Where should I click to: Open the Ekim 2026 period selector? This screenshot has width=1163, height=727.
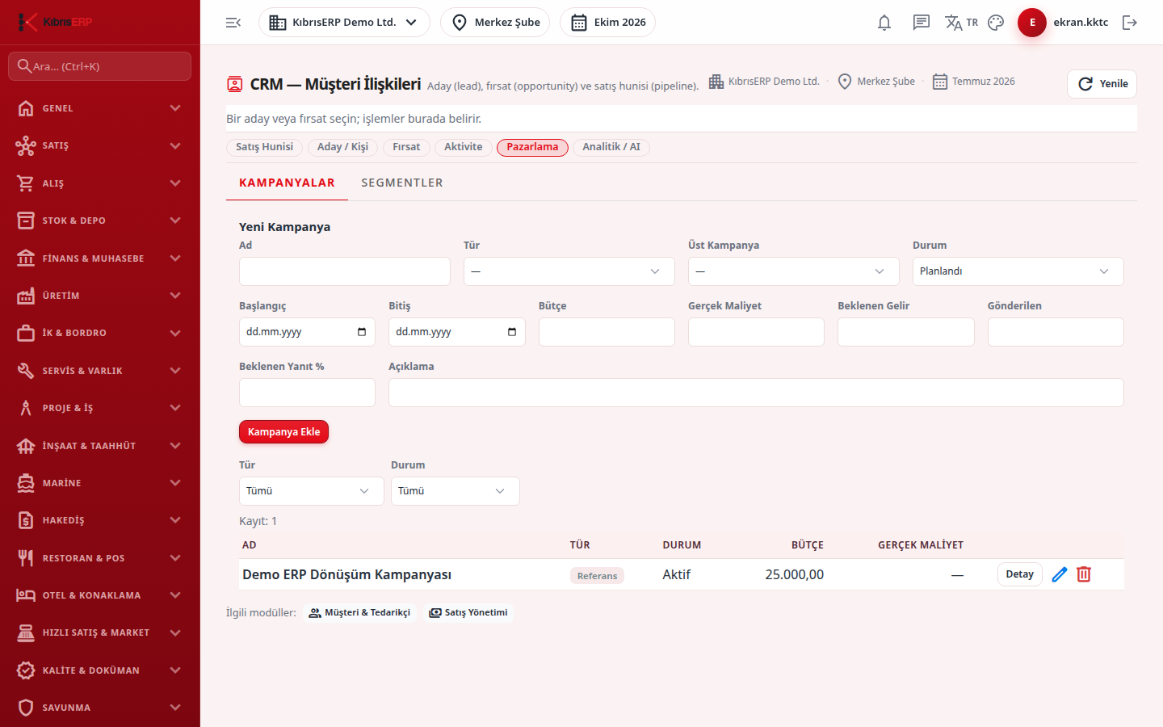[x=607, y=23]
